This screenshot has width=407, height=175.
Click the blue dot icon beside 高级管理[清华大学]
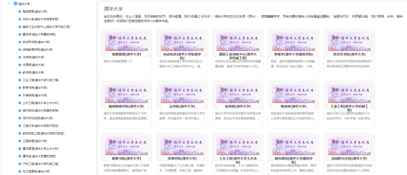[x=20, y=12]
